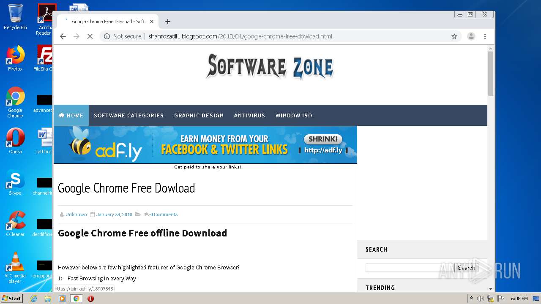Open the 0 Comments link
The width and height of the screenshot is (541, 304).
pos(164,214)
